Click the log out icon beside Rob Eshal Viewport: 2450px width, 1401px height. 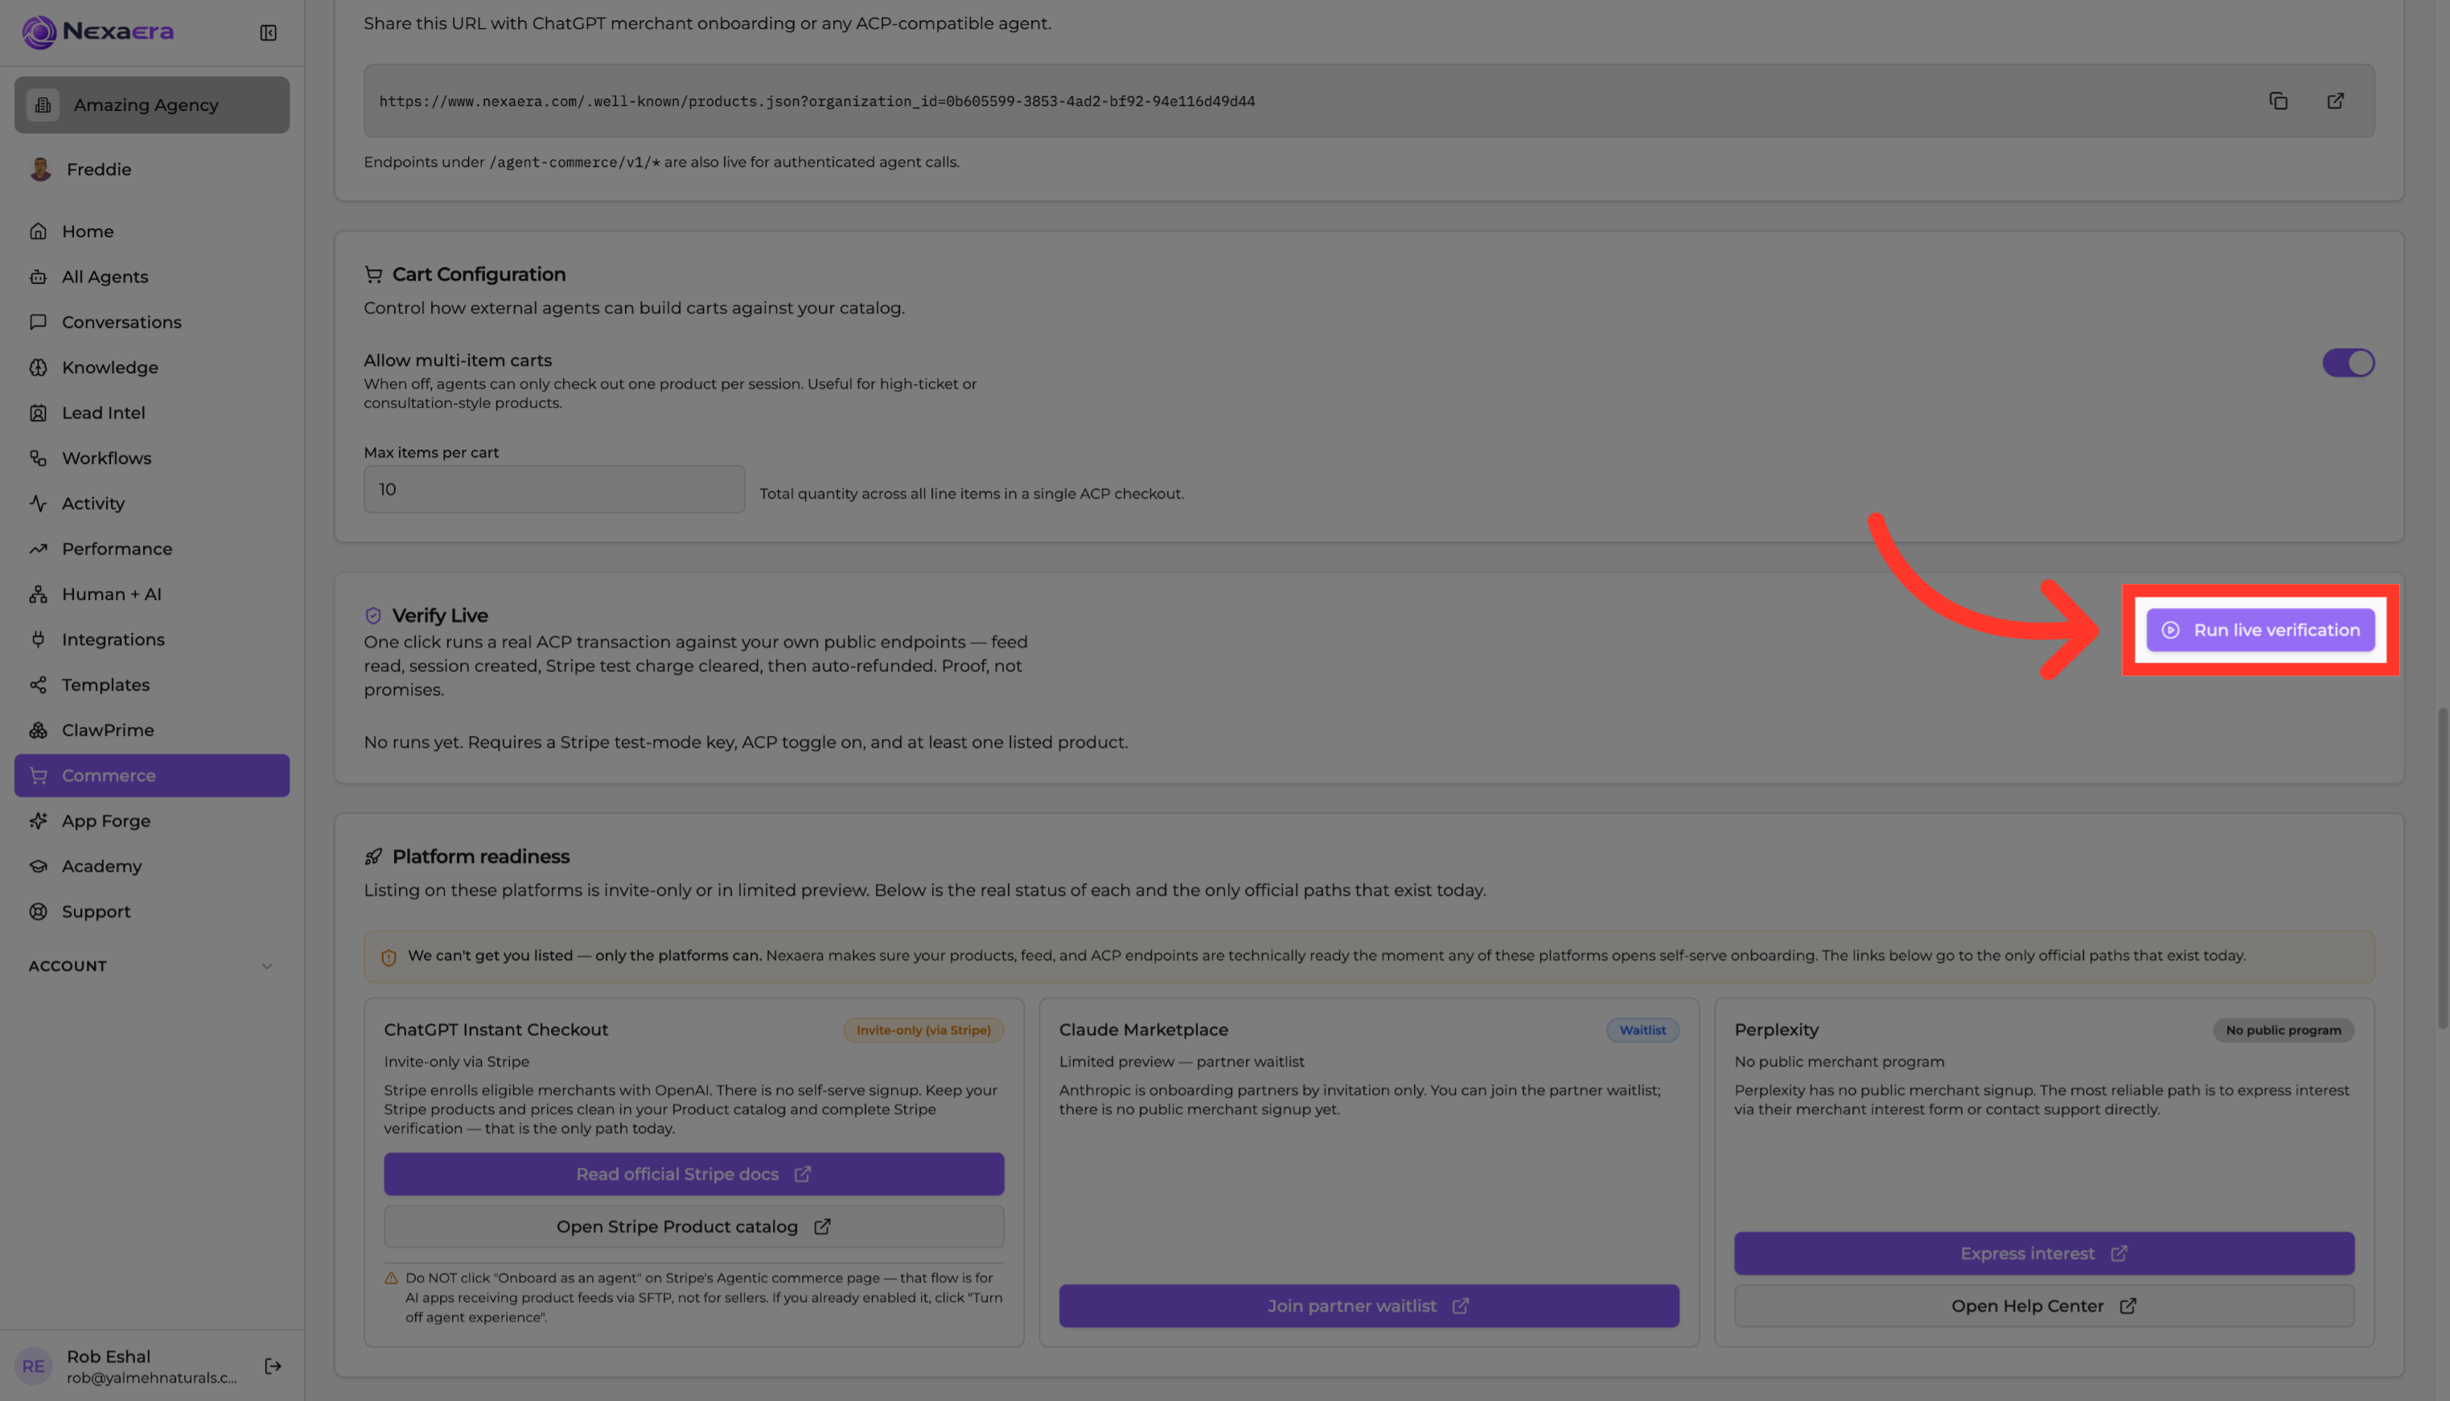(x=273, y=1366)
